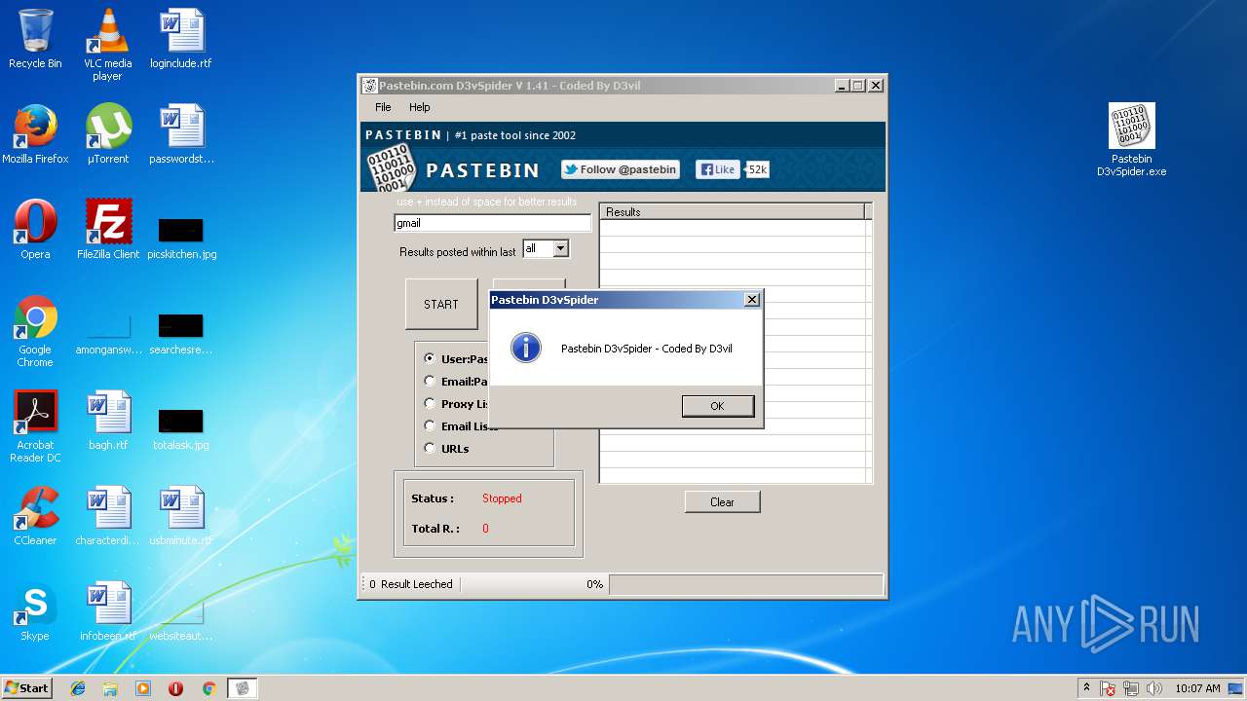1247x701 pixels.
Task: Click the search keyword field containing gmail
Action: click(x=492, y=223)
